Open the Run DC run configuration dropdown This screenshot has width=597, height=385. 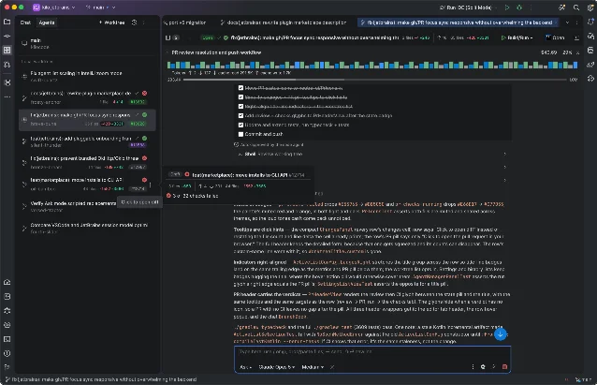tap(466, 7)
